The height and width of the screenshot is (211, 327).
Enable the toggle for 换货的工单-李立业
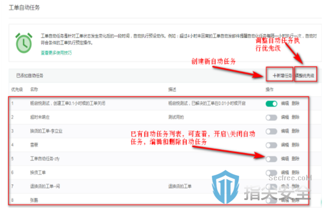click(272, 131)
